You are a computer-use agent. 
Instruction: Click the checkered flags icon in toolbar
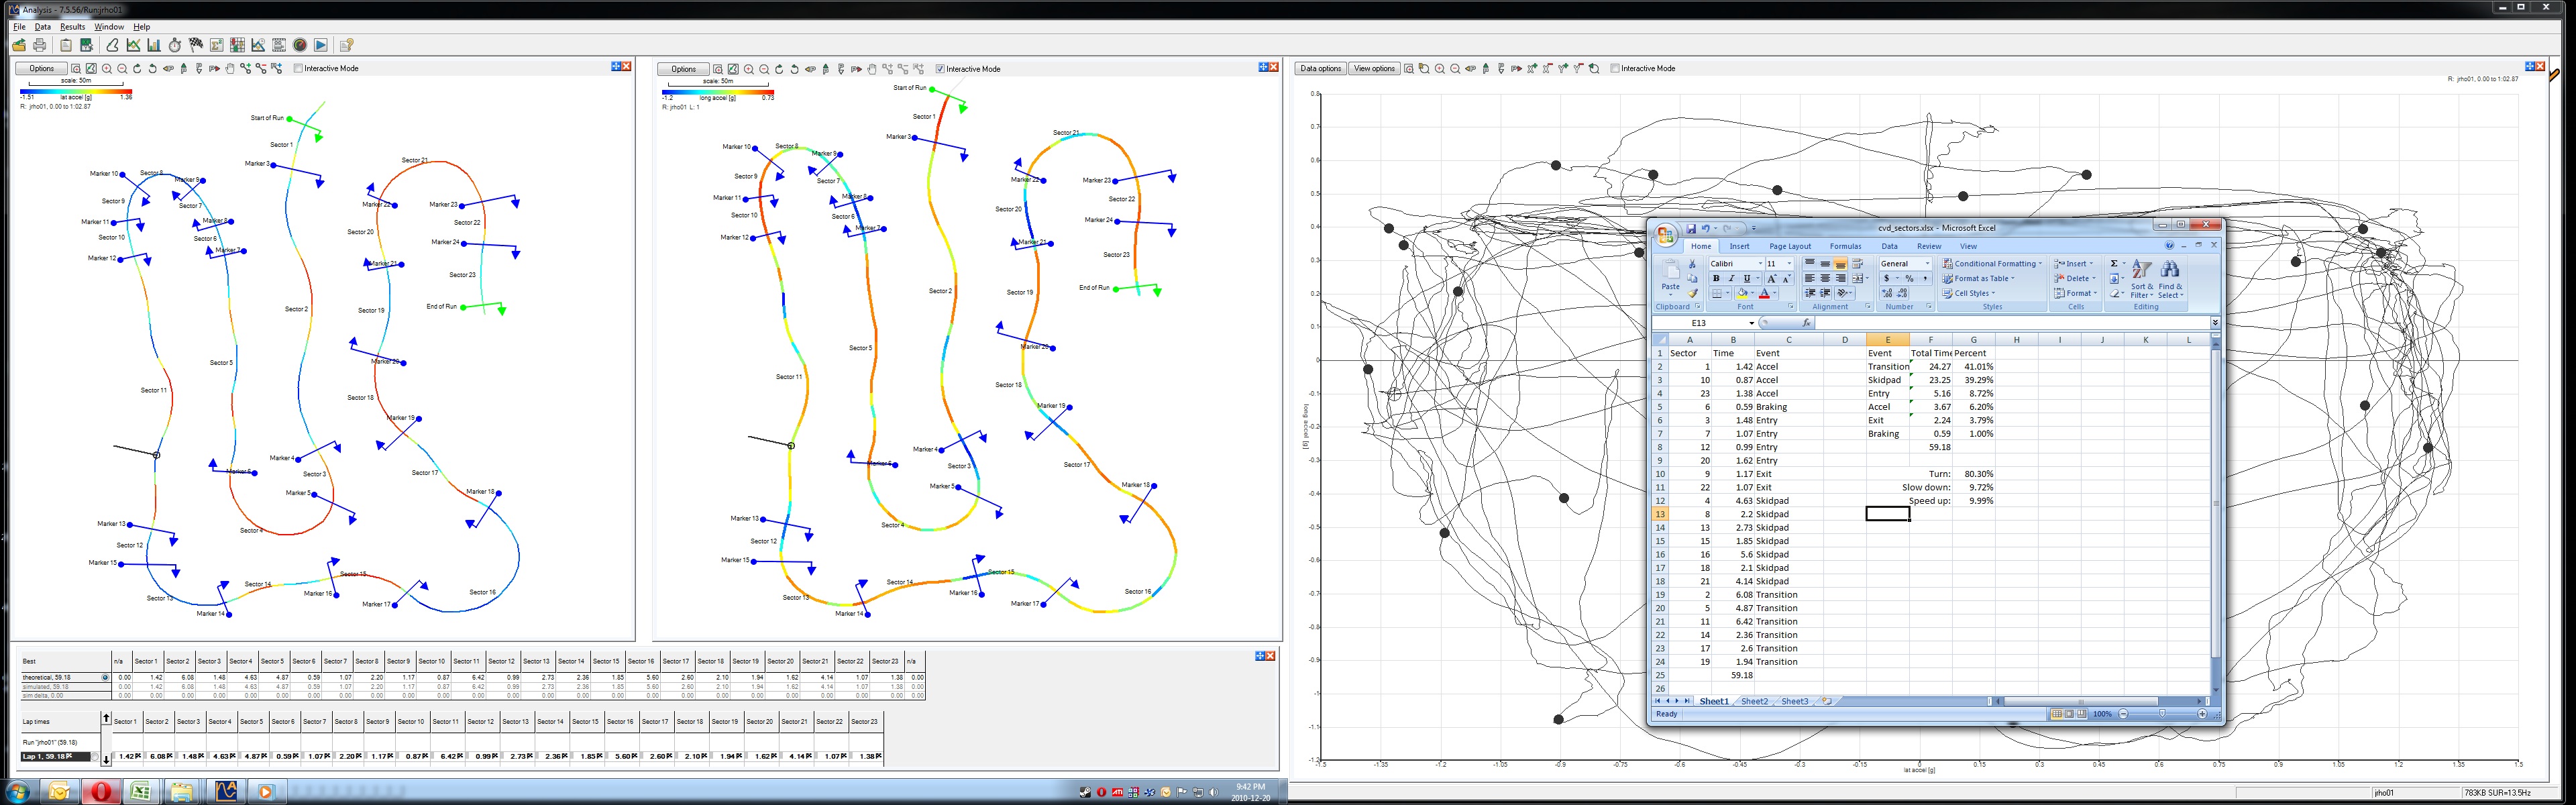196,45
